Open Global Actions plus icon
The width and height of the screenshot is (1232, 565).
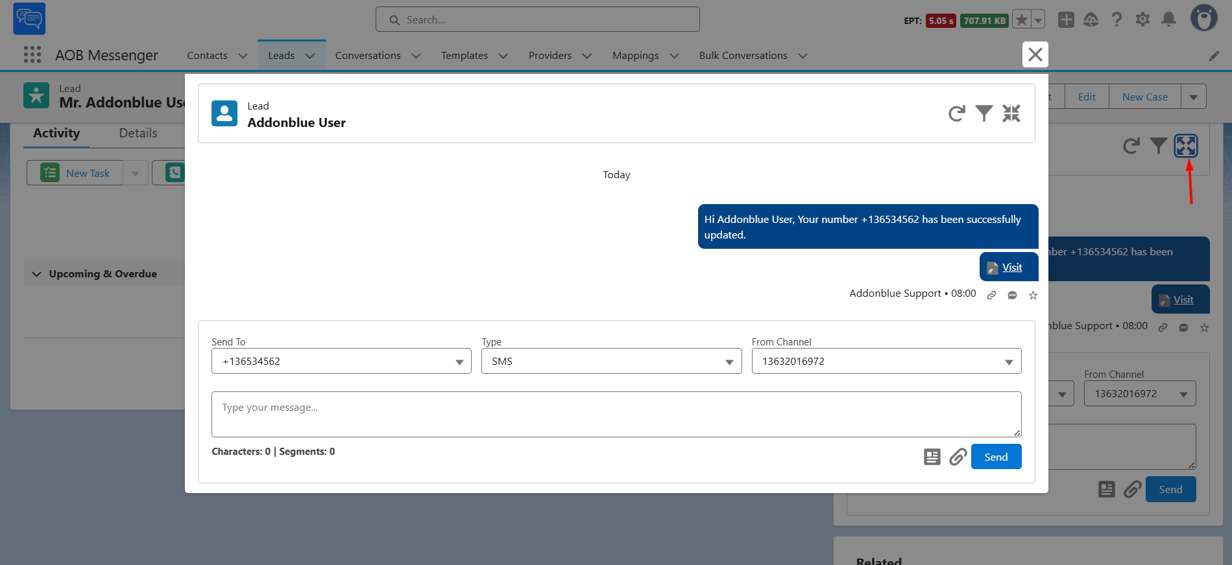[1066, 20]
